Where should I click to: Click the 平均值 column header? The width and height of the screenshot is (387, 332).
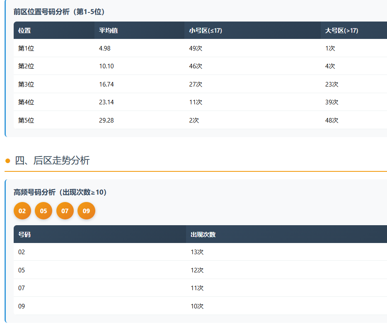[x=109, y=31]
